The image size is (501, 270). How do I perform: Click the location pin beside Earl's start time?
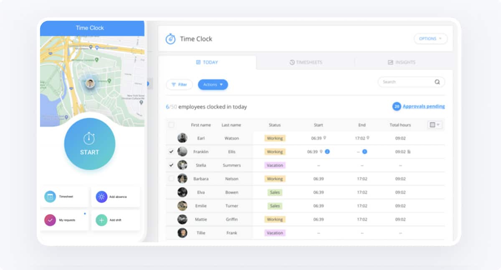pyautogui.click(x=325, y=138)
